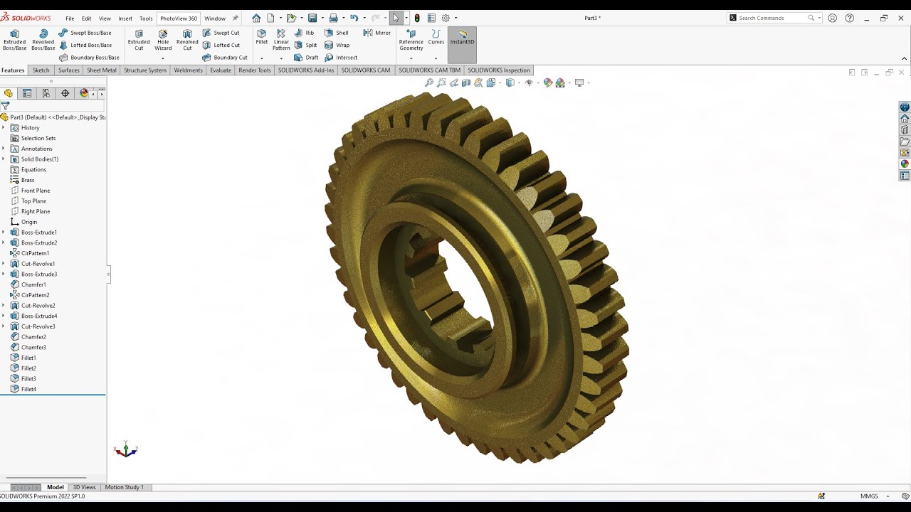Toggle the Select cursor tool

[396, 18]
